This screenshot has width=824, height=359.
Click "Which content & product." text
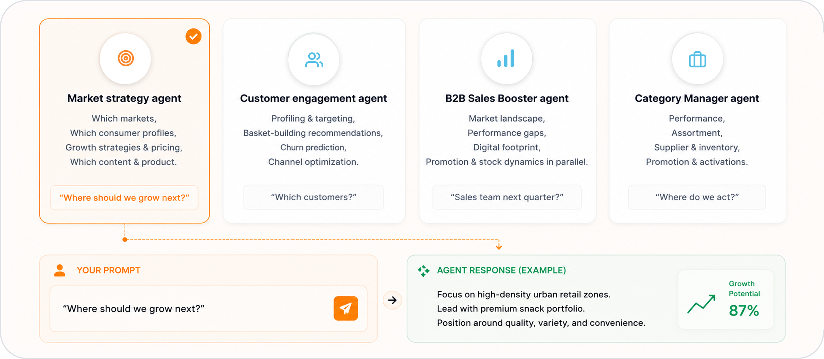click(x=123, y=162)
